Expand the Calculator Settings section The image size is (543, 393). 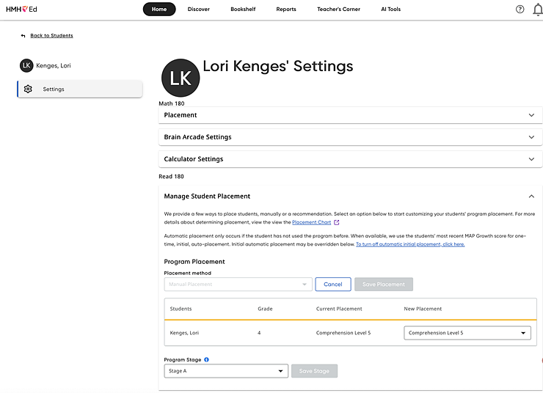(x=350, y=159)
